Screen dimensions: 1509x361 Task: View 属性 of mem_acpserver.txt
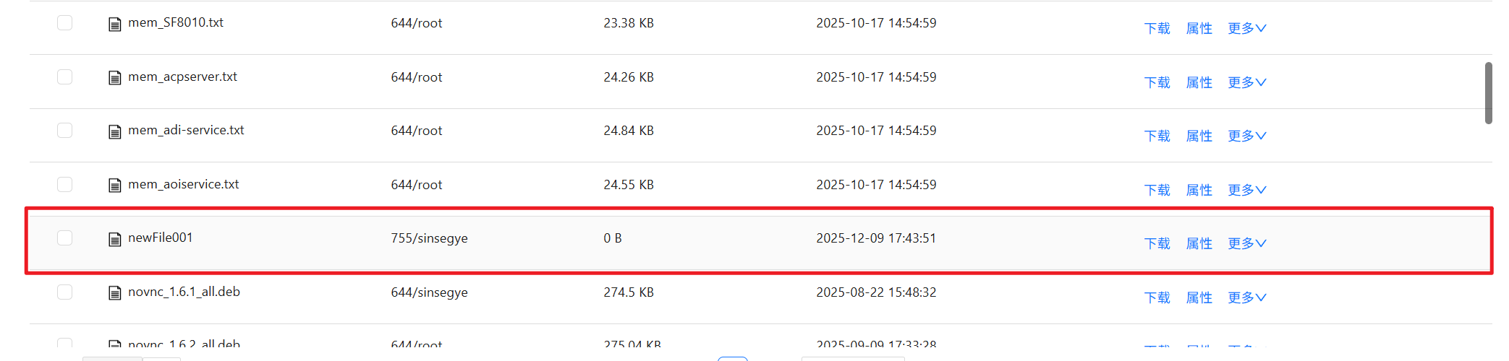coord(1199,83)
